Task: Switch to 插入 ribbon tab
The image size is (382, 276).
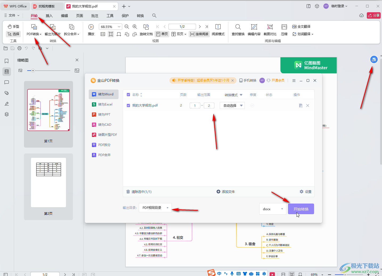Action: [x=49, y=16]
